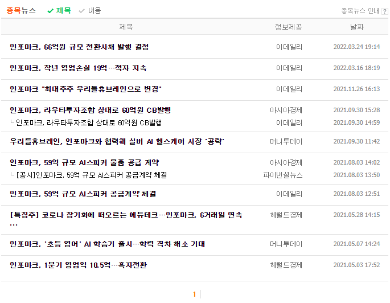Click date 2021.05.03 17:52

356,265
